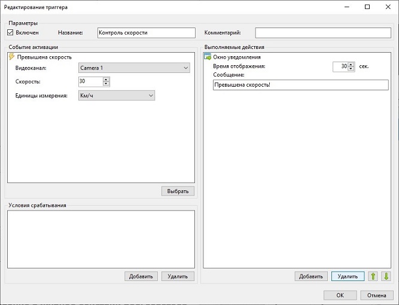This screenshot has height=305, width=399.
Task: Click Добавить under Выполняемые действия
Action: click(311, 276)
